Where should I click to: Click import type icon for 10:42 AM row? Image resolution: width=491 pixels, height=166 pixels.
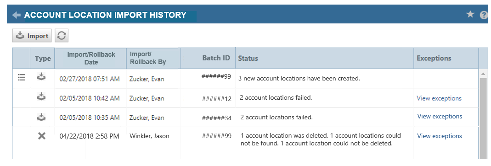(42, 97)
